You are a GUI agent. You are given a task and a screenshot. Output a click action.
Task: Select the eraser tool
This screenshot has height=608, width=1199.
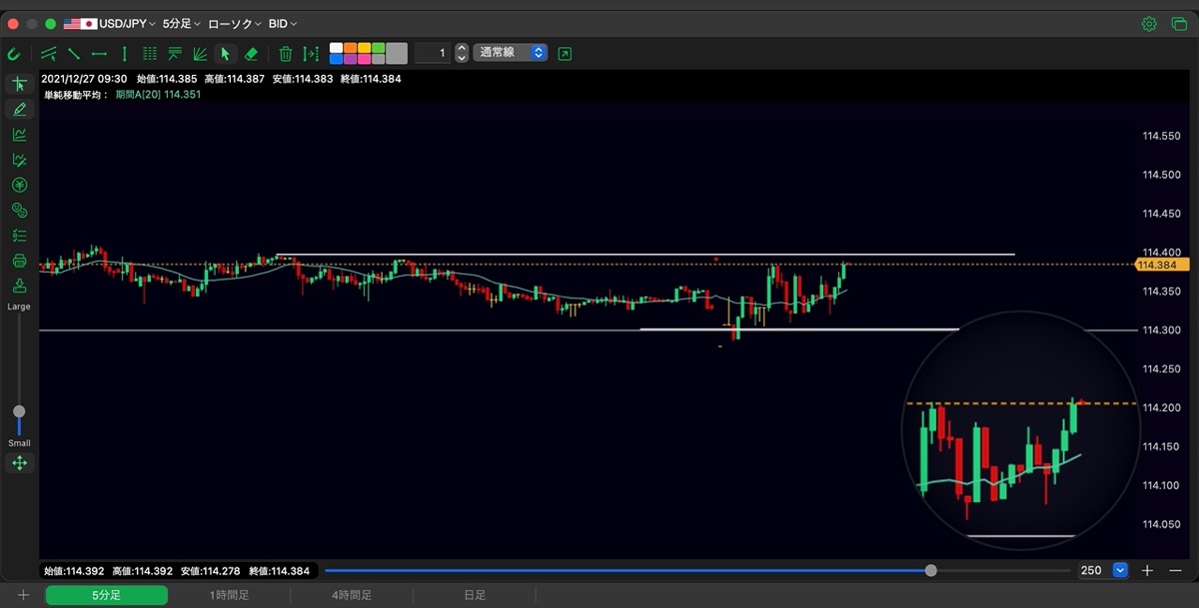[x=251, y=53]
